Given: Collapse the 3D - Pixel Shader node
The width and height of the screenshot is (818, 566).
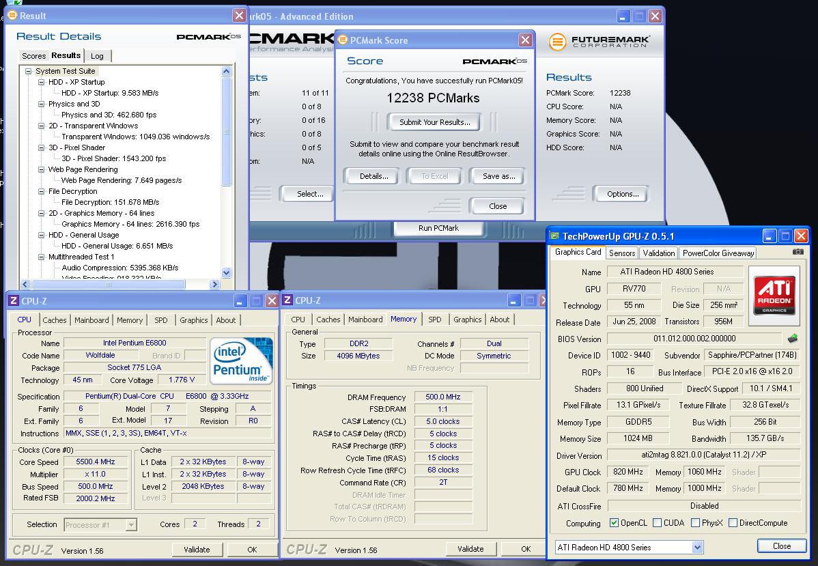Looking at the screenshot, I should (41, 147).
